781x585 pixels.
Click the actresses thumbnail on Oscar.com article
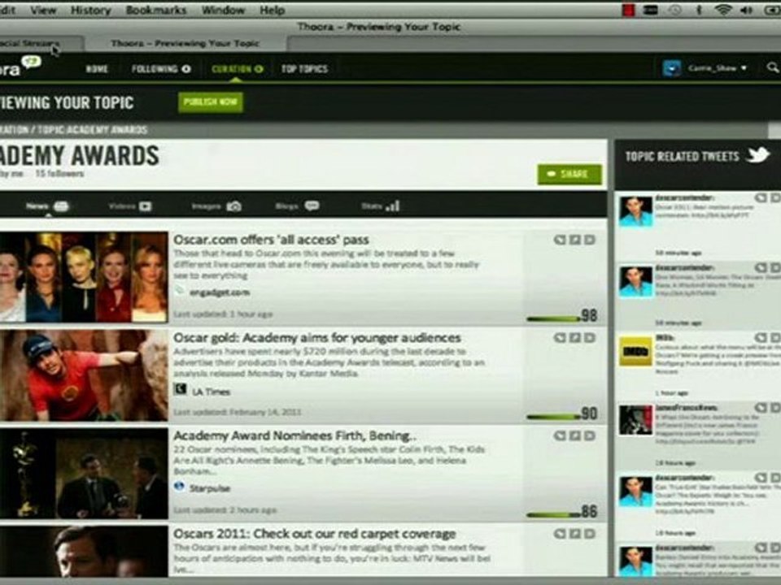tap(84, 277)
